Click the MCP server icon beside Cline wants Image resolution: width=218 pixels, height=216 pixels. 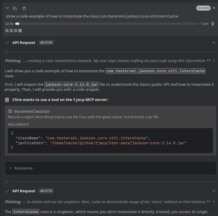pyautogui.click(x=7, y=100)
